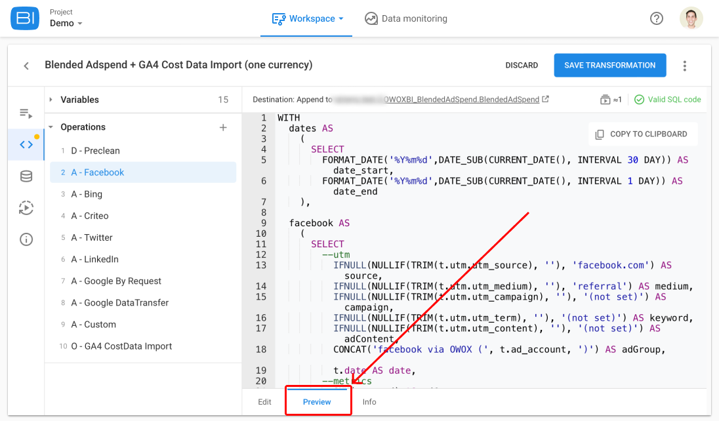Select A - Google DataTransfer operation
Image resolution: width=719 pixels, height=421 pixels.
[143, 303]
